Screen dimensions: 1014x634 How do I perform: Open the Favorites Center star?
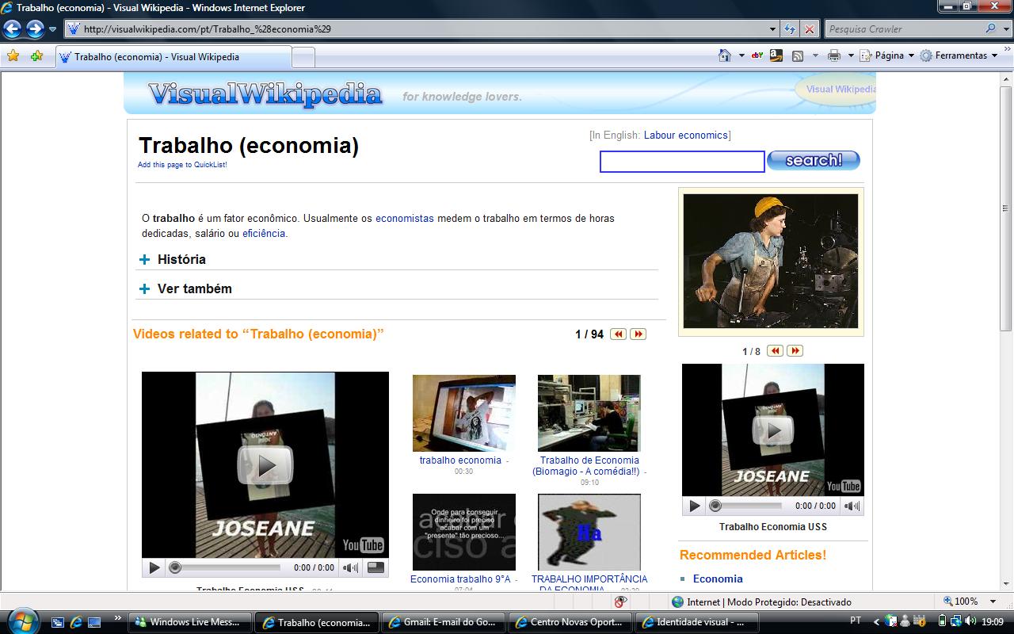pyautogui.click(x=13, y=56)
